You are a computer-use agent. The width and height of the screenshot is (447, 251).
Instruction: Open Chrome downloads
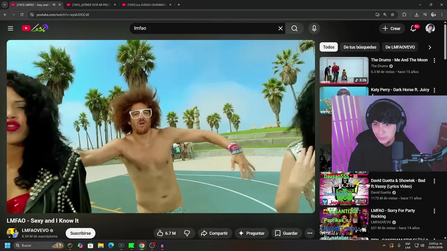pyautogui.click(x=417, y=15)
